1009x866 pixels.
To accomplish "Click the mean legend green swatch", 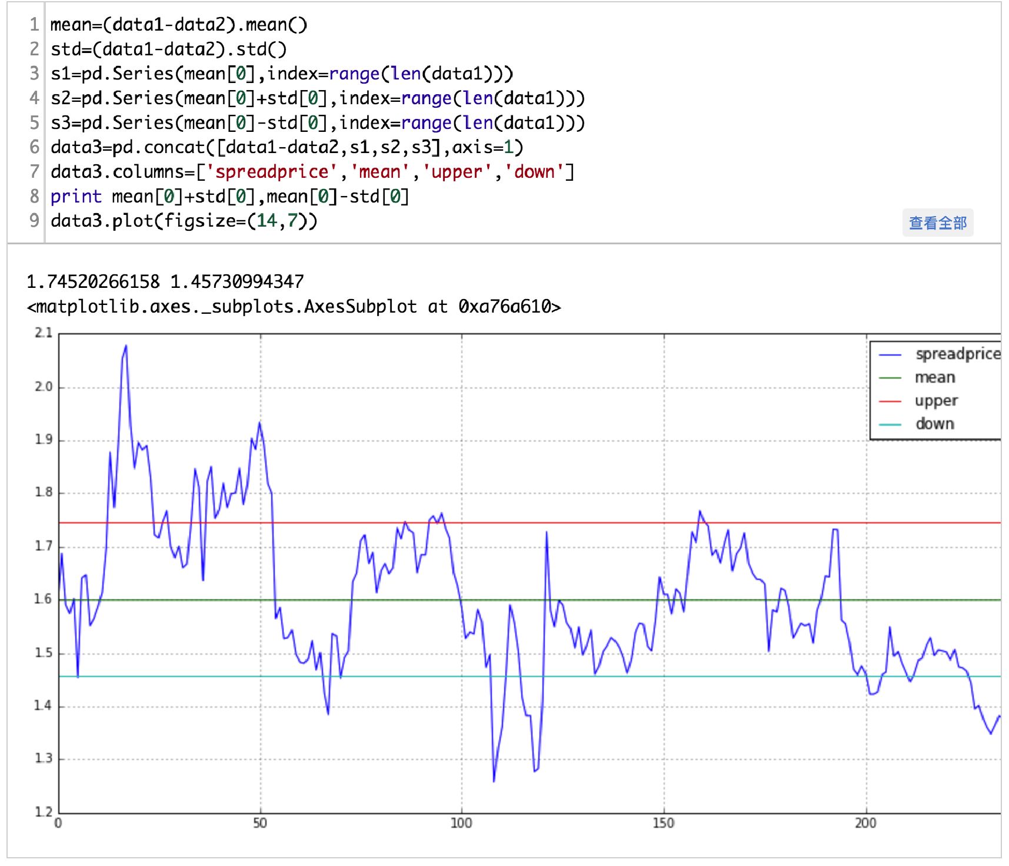I will 890,378.
